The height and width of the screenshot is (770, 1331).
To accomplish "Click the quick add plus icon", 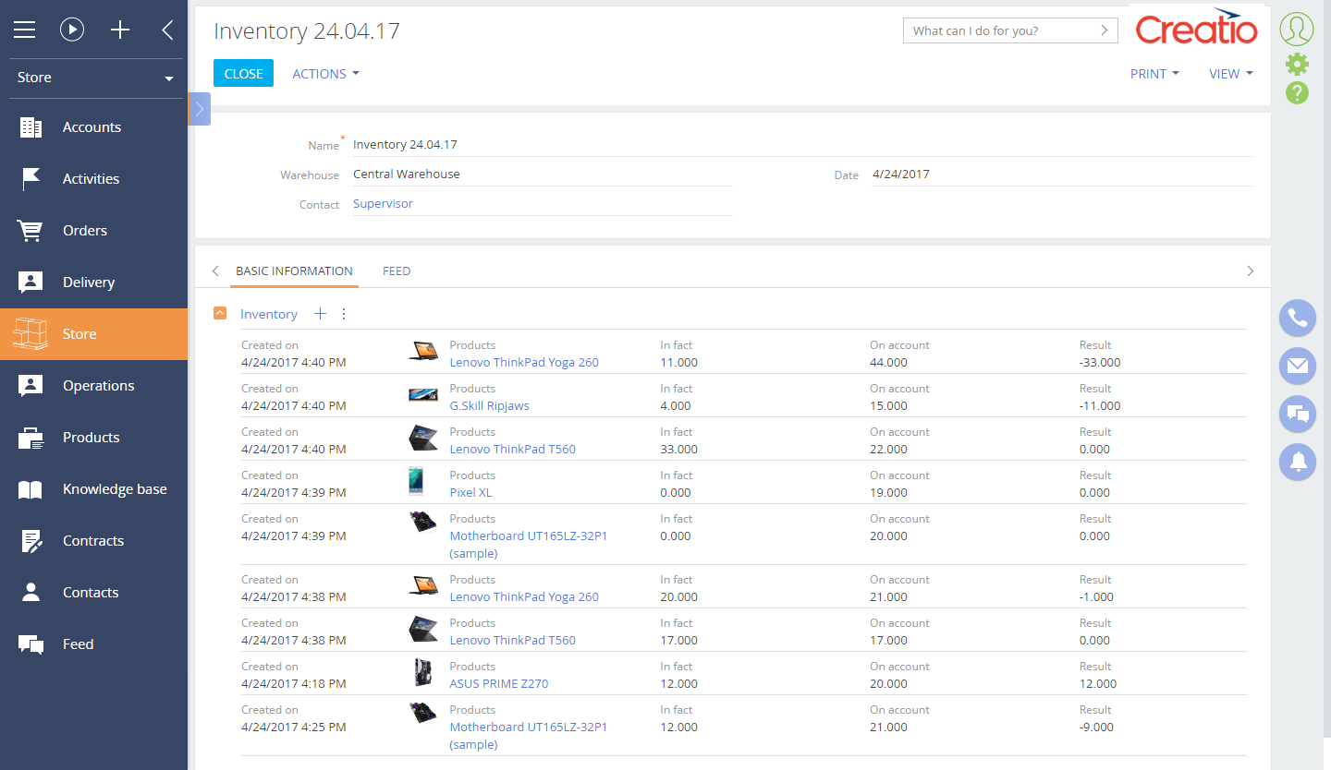I will point(120,30).
